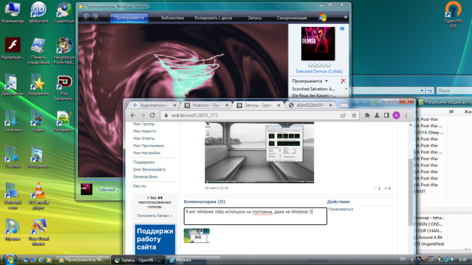Image resolution: width=472 pixels, height=265 pixels.
Task: Toggle the browser side panel button
Action: click(x=387, y=116)
